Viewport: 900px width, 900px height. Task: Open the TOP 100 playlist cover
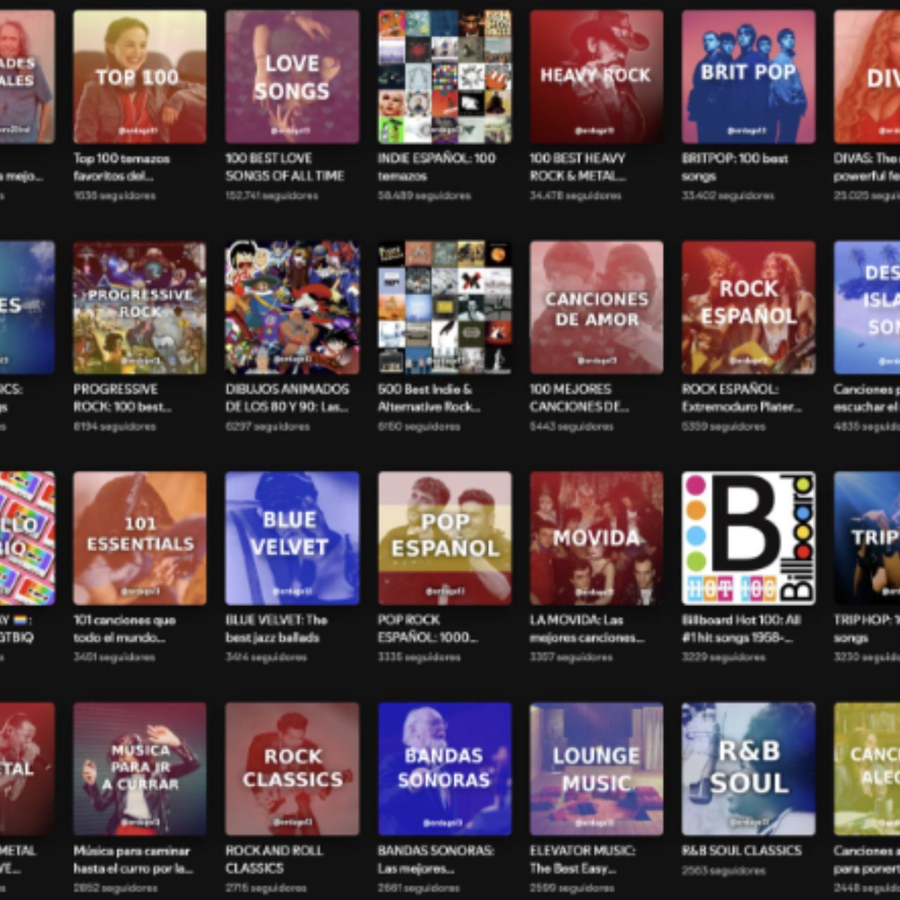tap(140, 77)
